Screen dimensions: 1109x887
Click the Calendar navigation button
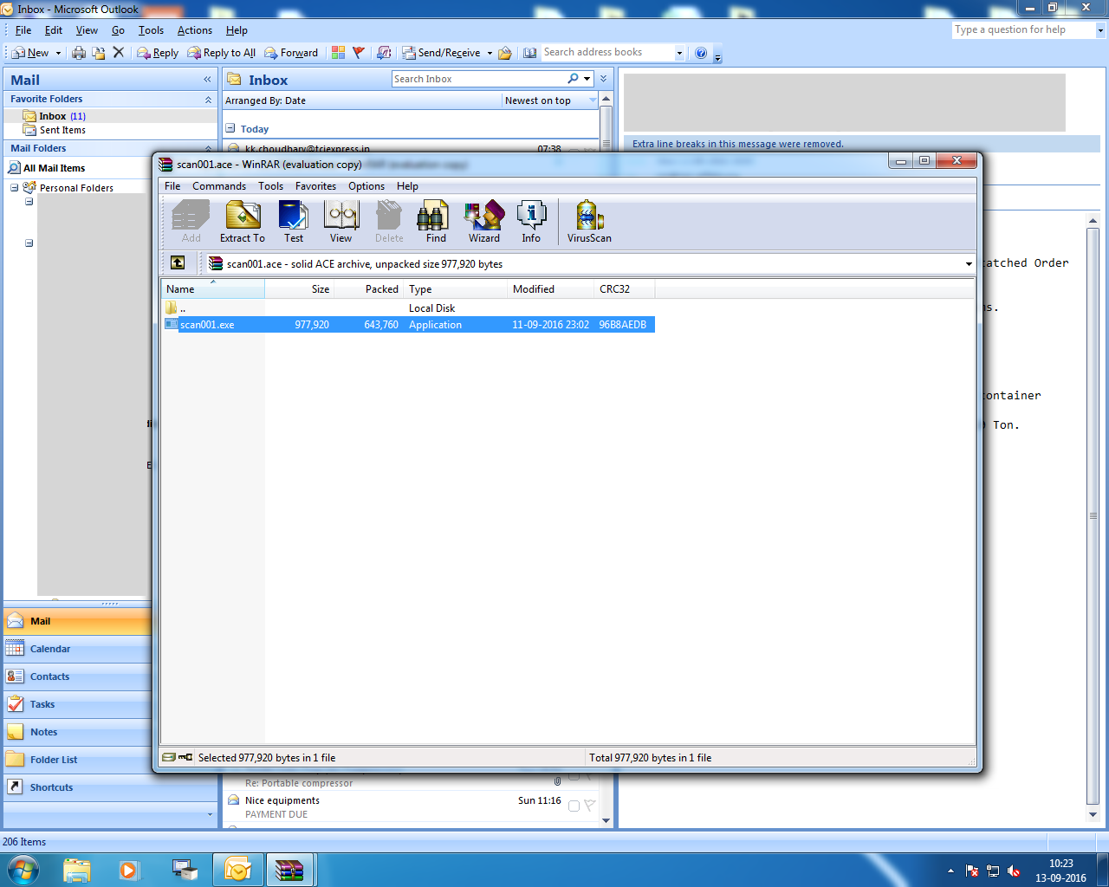[50, 649]
